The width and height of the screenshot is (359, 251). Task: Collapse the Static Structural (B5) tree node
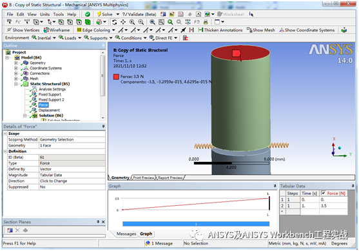point(16,84)
